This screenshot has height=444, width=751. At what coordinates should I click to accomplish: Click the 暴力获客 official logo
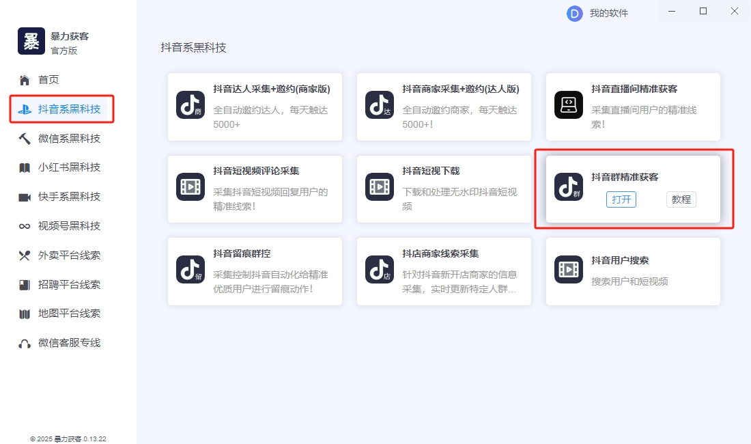(x=30, y=40)
